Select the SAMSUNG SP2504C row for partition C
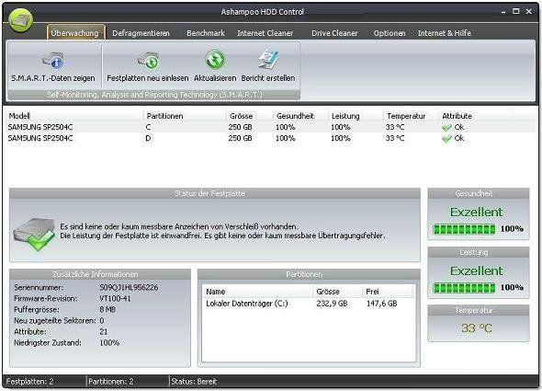This screenshot has height=391, width=542. click(x=271, y=127)
